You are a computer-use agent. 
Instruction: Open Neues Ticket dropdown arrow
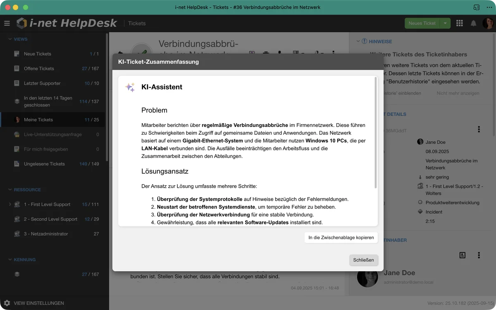coord(445,23)
